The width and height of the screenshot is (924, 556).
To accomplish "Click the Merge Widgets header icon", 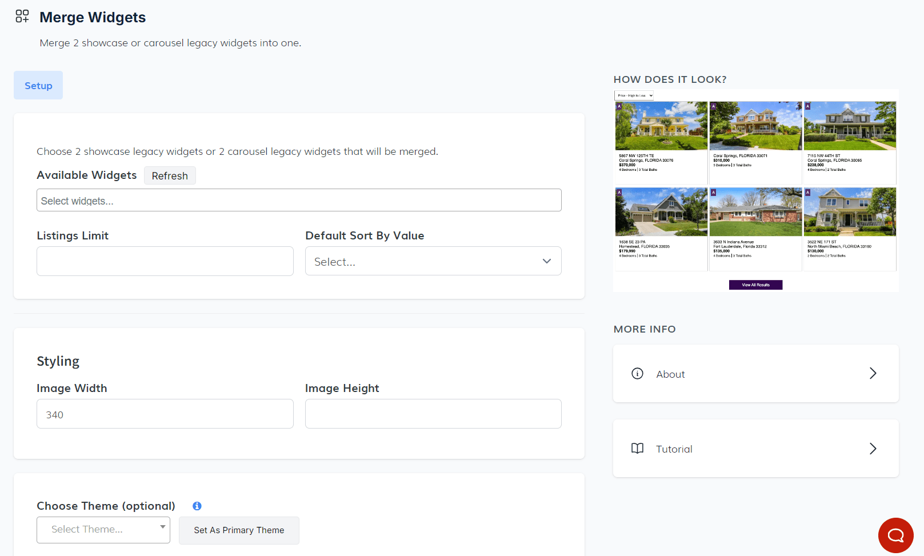I will coord(22,17).
